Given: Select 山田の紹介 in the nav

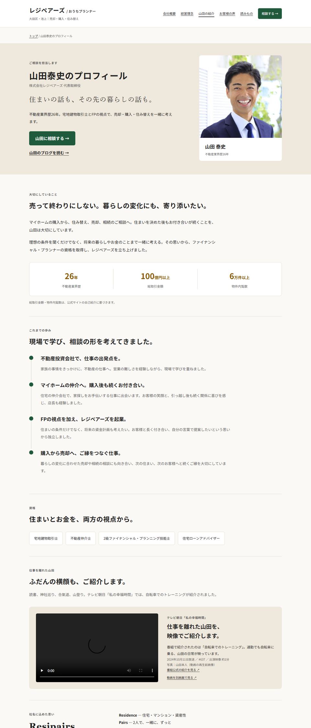Looking at the screenshot, I should point(206,14).
